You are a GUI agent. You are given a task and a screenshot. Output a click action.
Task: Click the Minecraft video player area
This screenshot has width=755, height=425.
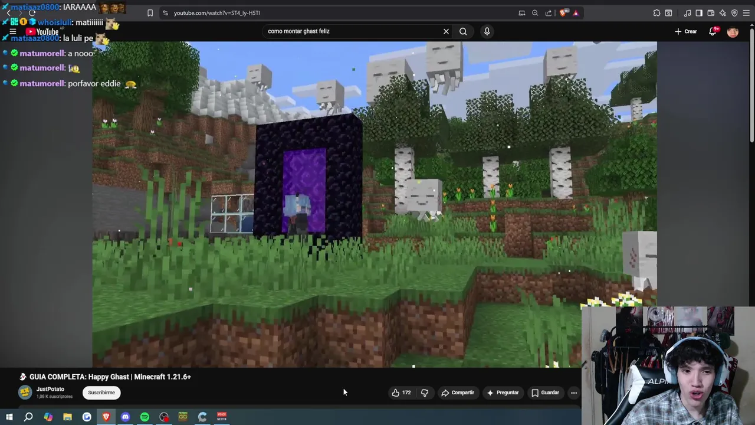(375, 204)
